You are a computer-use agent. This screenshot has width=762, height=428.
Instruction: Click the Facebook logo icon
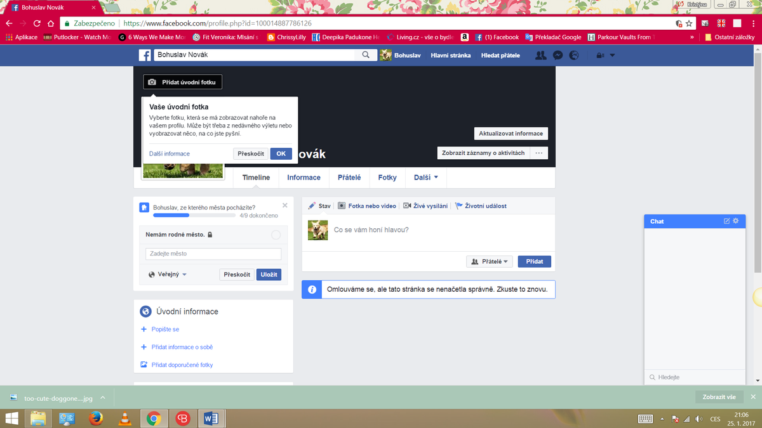[145, 55]
